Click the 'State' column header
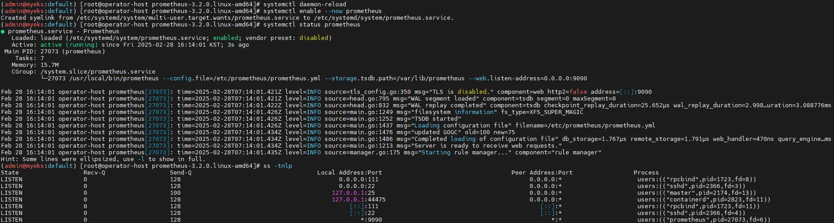Screen dimensions: 834x223 point(10,172)
